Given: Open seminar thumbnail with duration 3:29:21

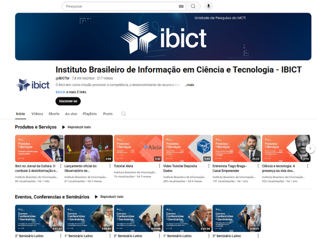Looking at the screenshot, I should click(x=237, y=218).
